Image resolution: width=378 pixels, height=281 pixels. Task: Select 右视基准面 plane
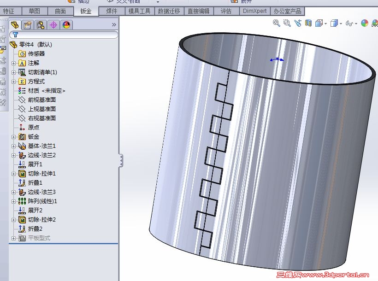[41, 118]
